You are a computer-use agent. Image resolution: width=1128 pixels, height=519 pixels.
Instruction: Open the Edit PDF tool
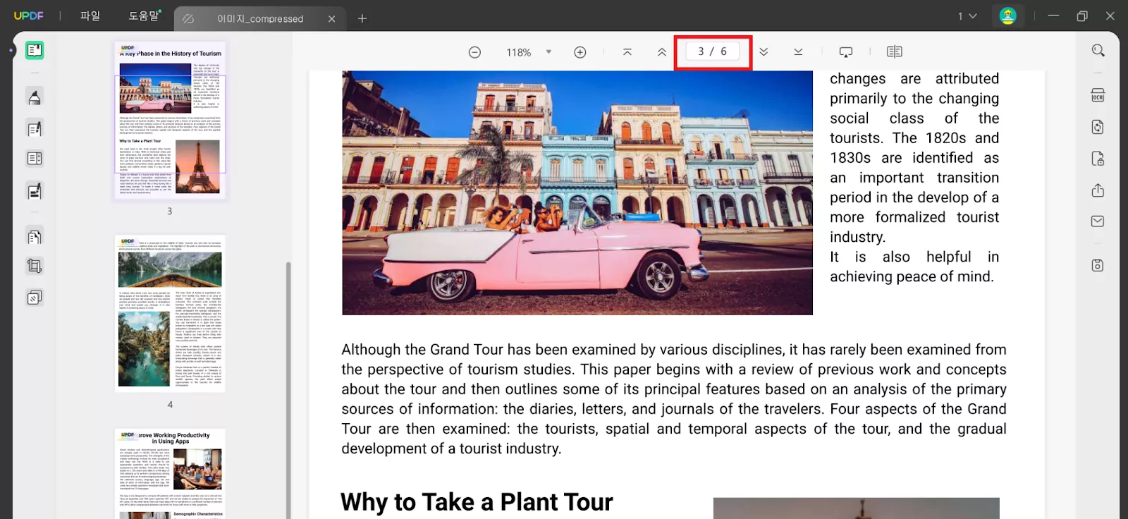[35, 128]
